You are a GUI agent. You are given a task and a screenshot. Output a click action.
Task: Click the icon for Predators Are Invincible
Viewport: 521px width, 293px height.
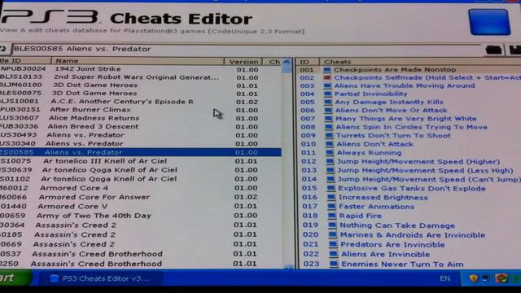point(333,244)
